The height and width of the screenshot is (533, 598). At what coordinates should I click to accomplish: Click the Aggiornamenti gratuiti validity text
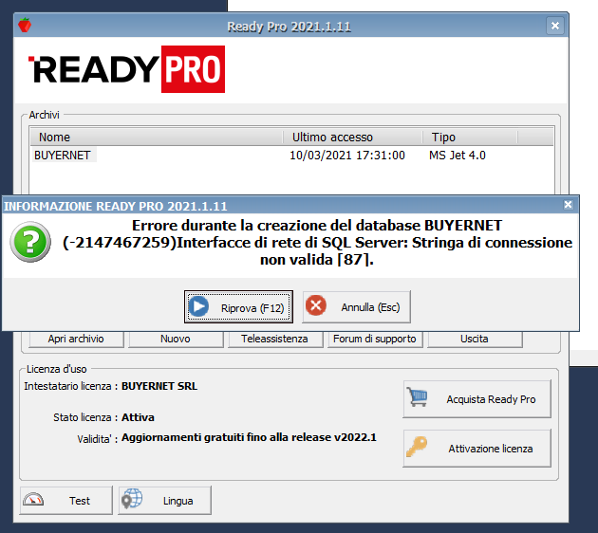click(x=249, y=437)
